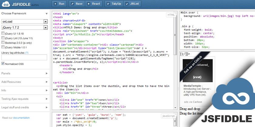Click the JavaScript panel label

point(168,116)
